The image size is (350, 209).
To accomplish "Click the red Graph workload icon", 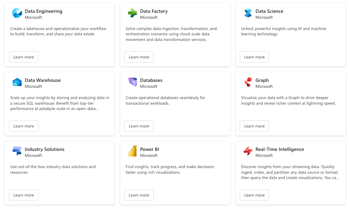I will coord(248,82).
